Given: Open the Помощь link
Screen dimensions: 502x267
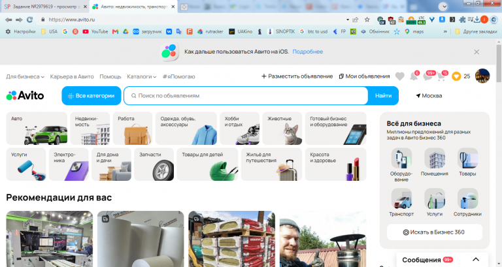Looking at the screenshot, I should [x=110, y=76].
